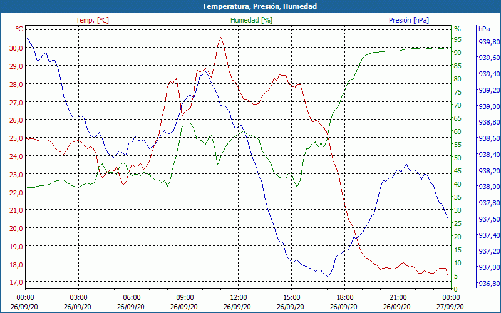
Task: Click the 939,80 pressure axis value
Action: (489, 42)
